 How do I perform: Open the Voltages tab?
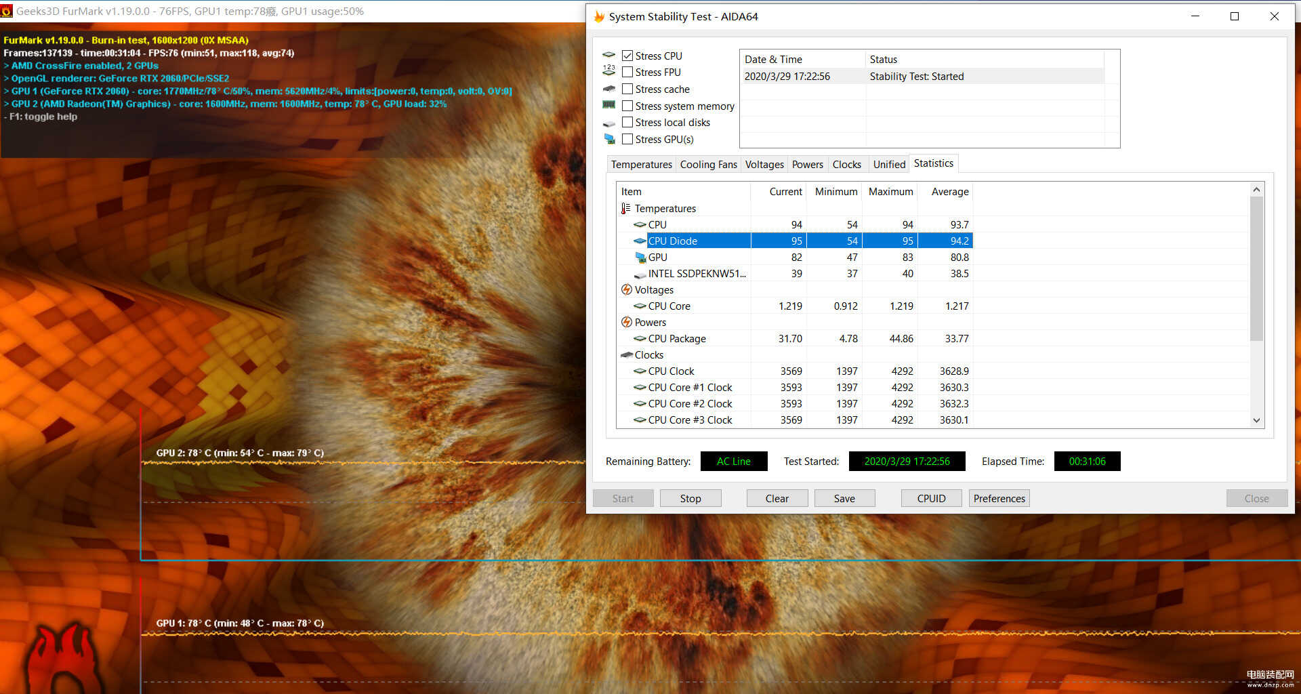pos(764,165)
